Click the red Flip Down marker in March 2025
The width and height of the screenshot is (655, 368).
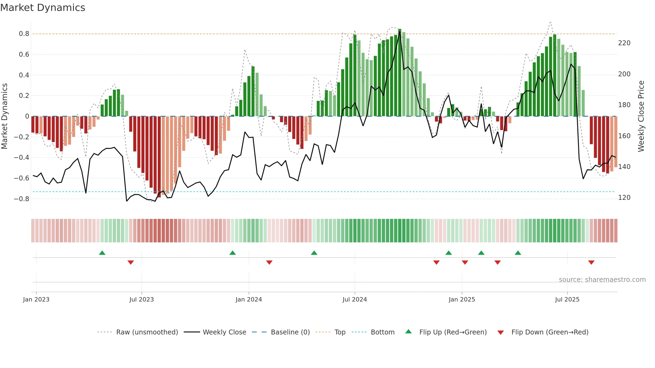click(x=498, y=263)
